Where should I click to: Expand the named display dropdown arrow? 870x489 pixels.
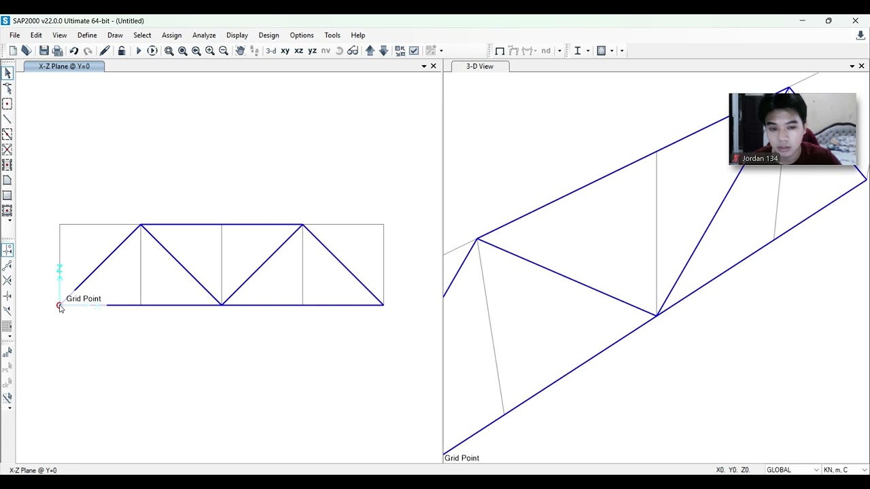click(441, 51)
